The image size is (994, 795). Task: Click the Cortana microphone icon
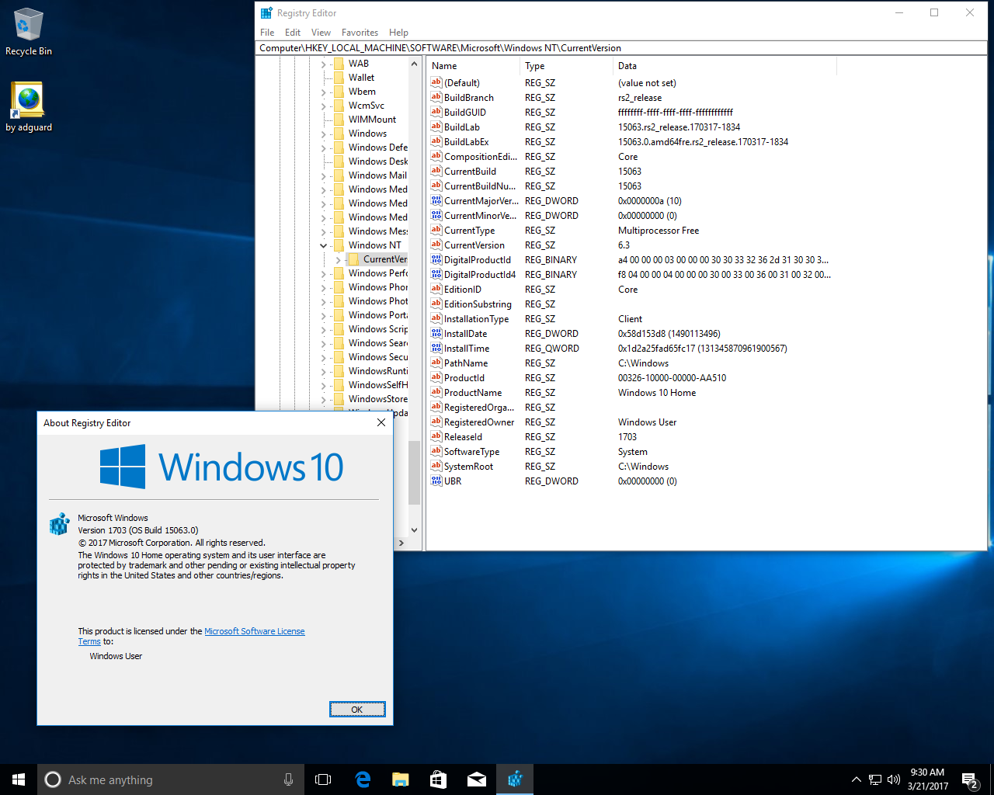point(288,779)
